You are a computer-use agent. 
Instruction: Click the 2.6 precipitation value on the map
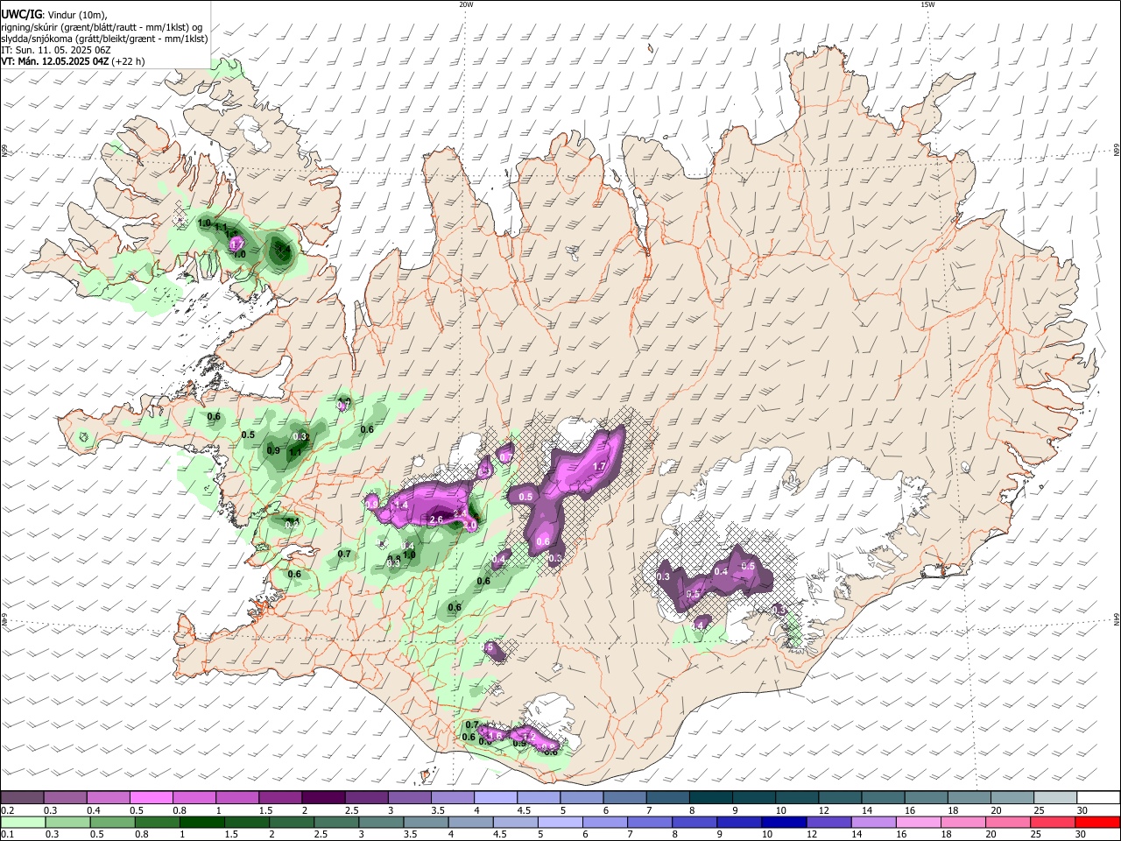click(x=438, y=519)
